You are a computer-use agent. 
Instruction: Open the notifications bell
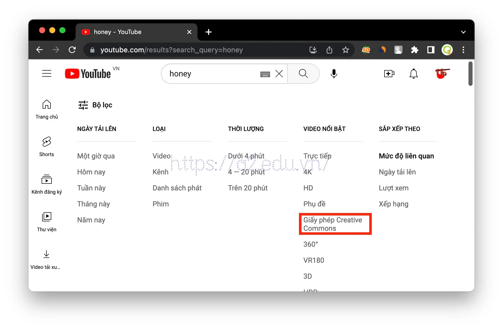pyautogui.click(x=414, y=74)
